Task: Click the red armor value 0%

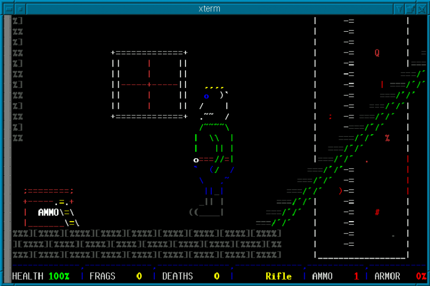Action: point(421,276)
